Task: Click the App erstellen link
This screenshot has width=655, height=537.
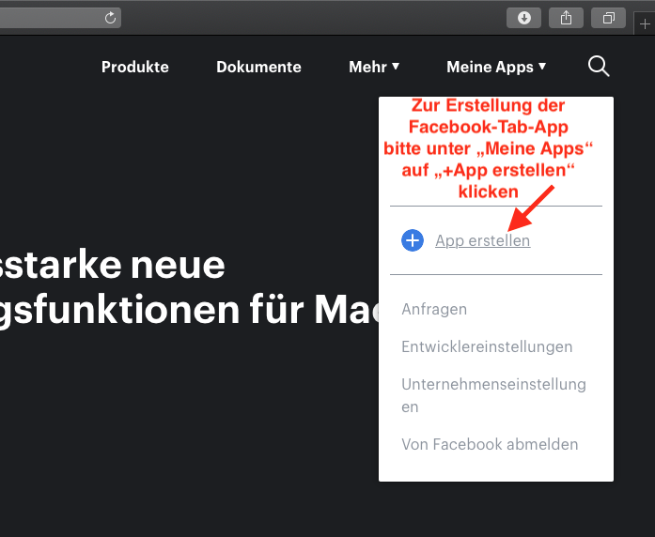Action: [482, 241]
